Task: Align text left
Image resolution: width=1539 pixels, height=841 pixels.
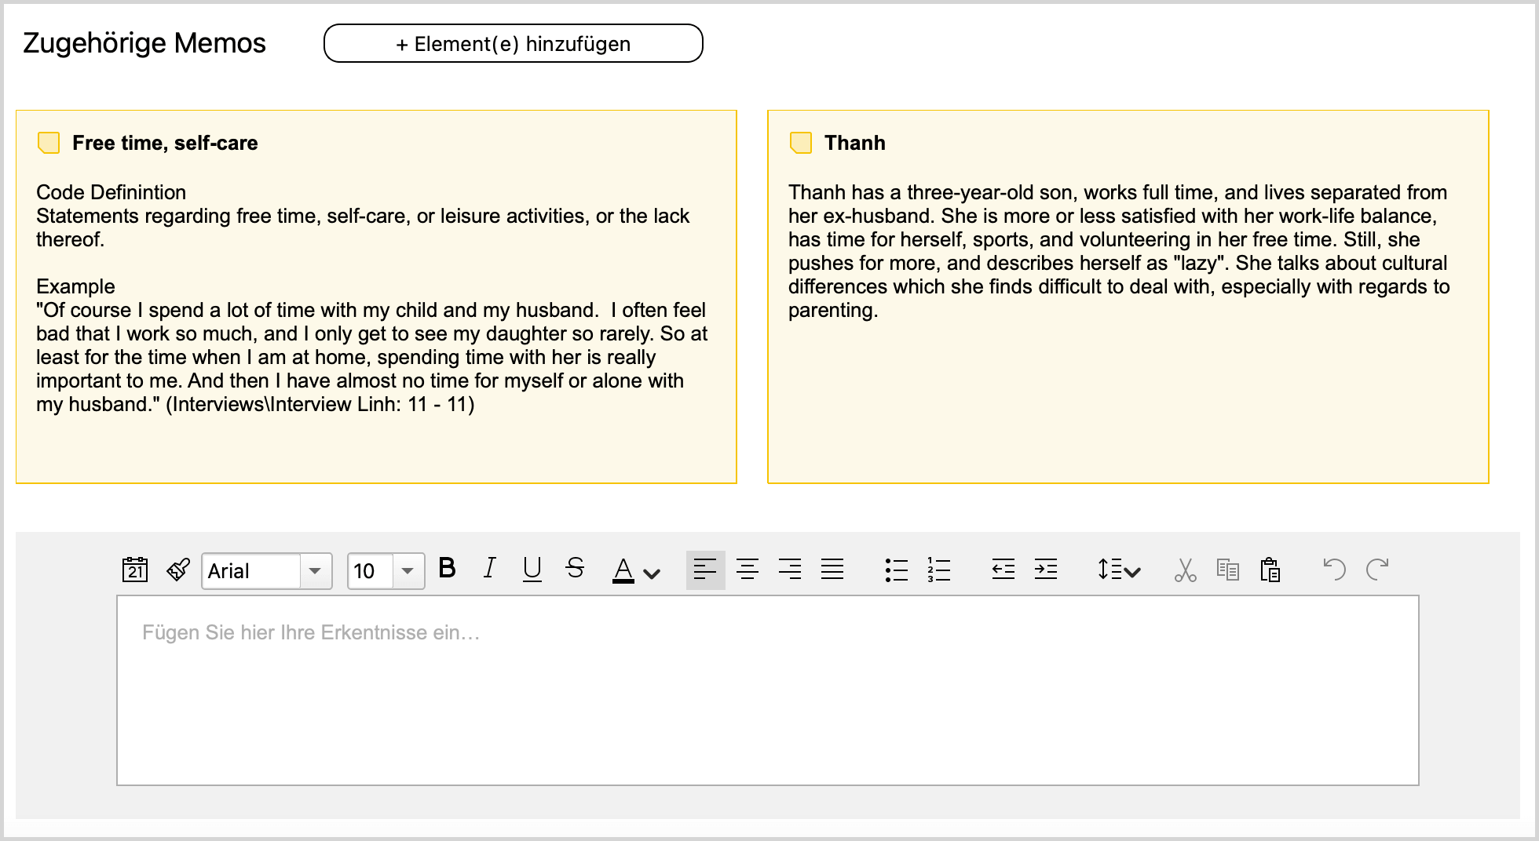Action: 705,570
